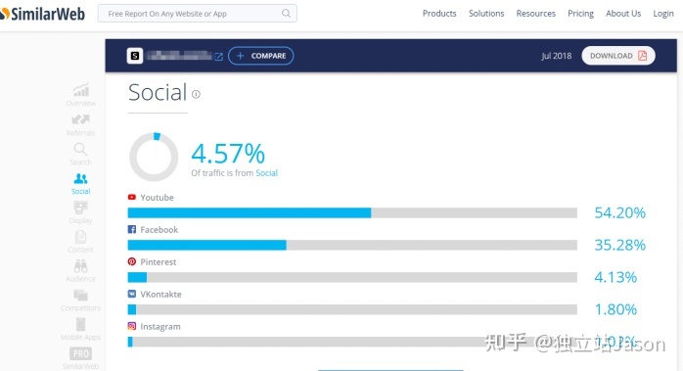Open the Resources menu
This screenshot has height=371, width=683.
click(536, 14)
